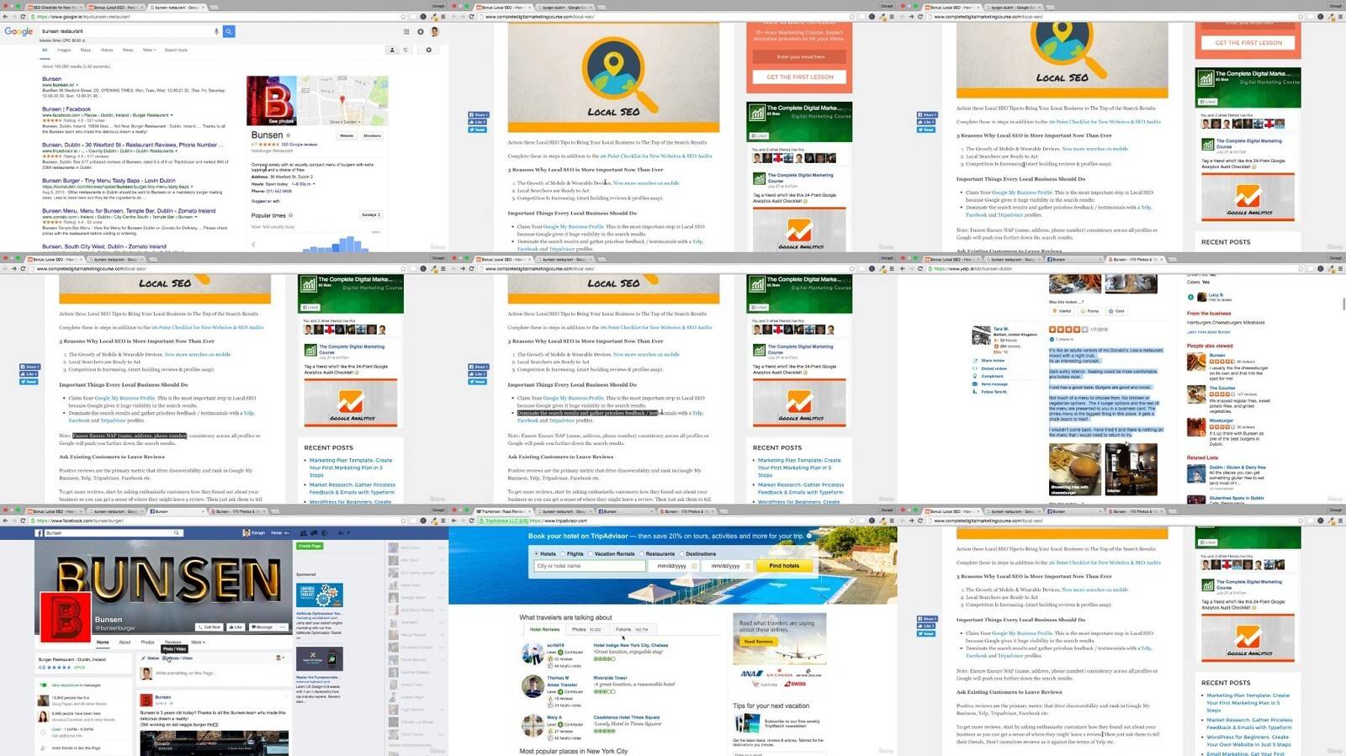Expand the More menu in Google search tabs
This screenshot has width=1346, height=756.
coord(149,50)
